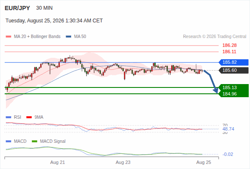Image resolution: width=250 pixels, height=169 pixels.
Task: Click the Aug 21 date axis label
Action: 58,162
